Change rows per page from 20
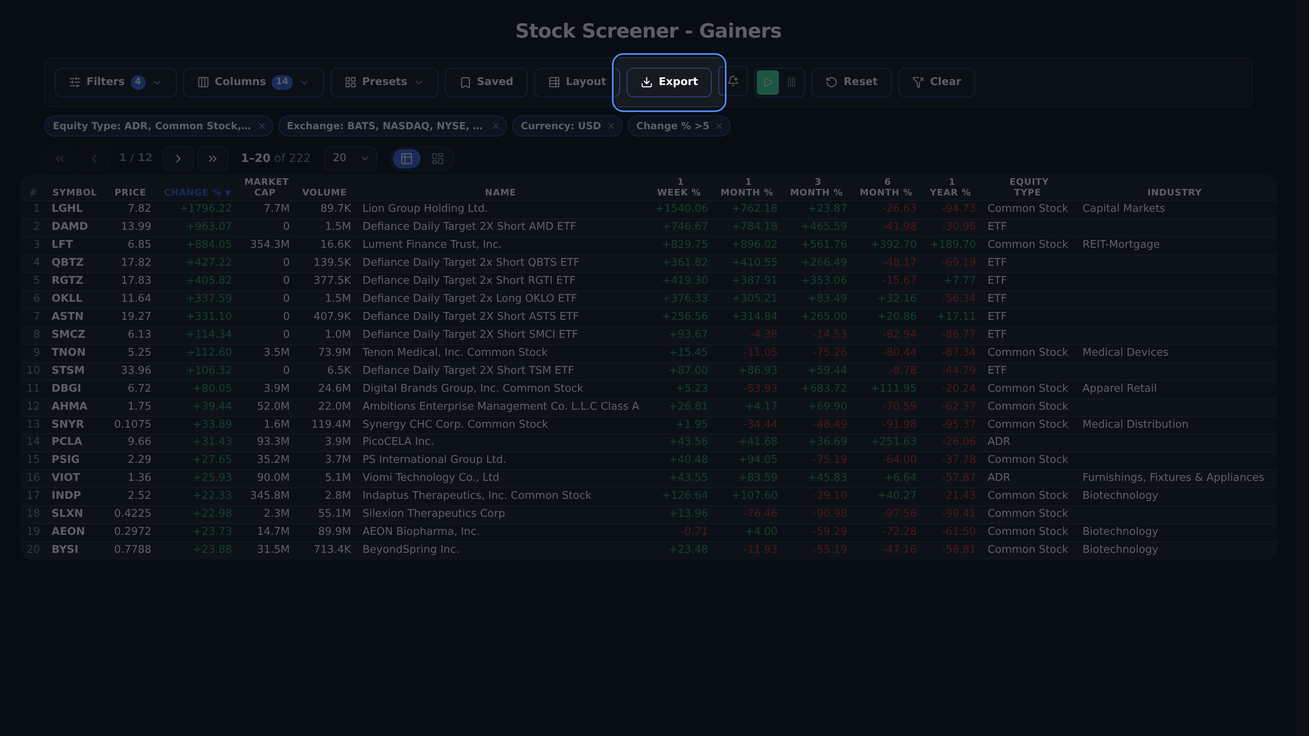The height and width of the screenshot is (736, 1309). point(350,159)
